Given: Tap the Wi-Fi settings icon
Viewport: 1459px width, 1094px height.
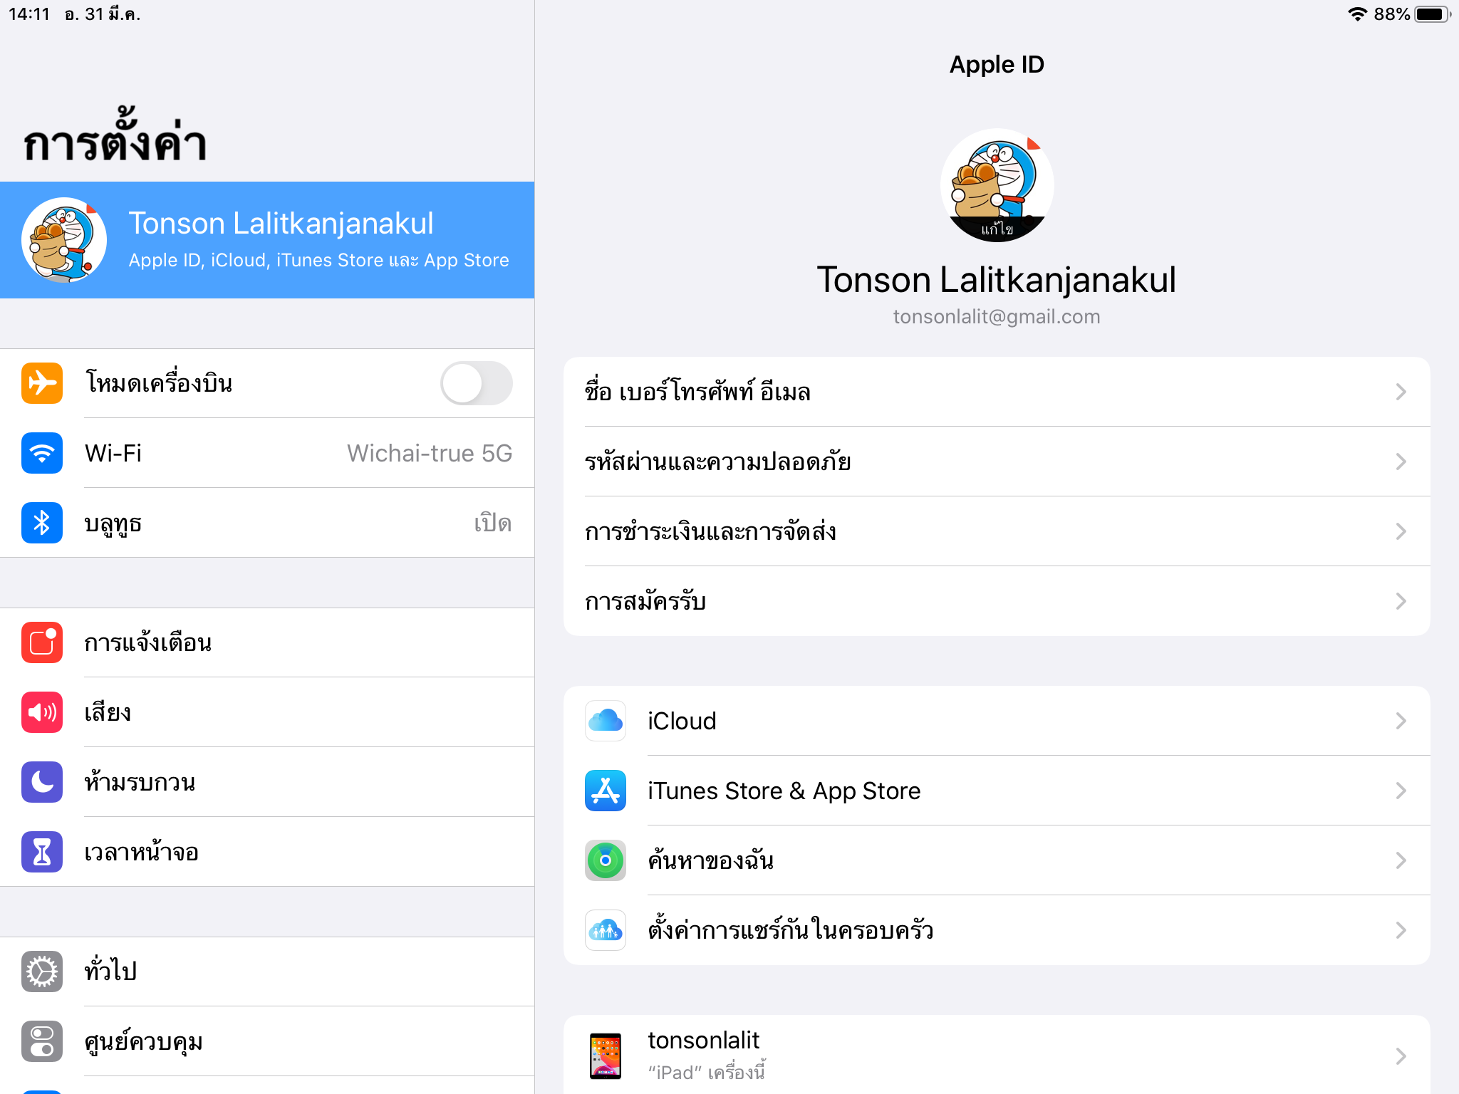Looking at the screenshot, I should point(42,453).
